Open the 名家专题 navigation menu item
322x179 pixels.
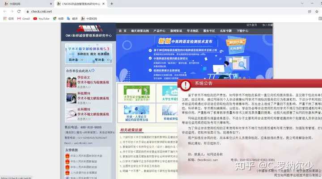point(226,31)
